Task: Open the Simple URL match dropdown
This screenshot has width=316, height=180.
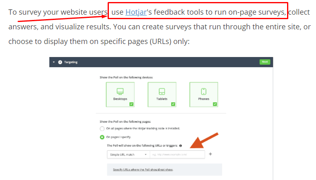Action: (x=128, y=154)
